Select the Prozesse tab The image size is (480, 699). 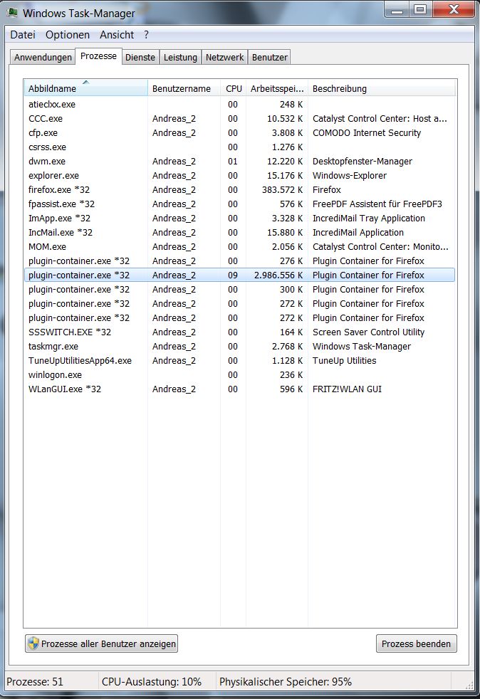pyautogui.click(x=98, y=56)
